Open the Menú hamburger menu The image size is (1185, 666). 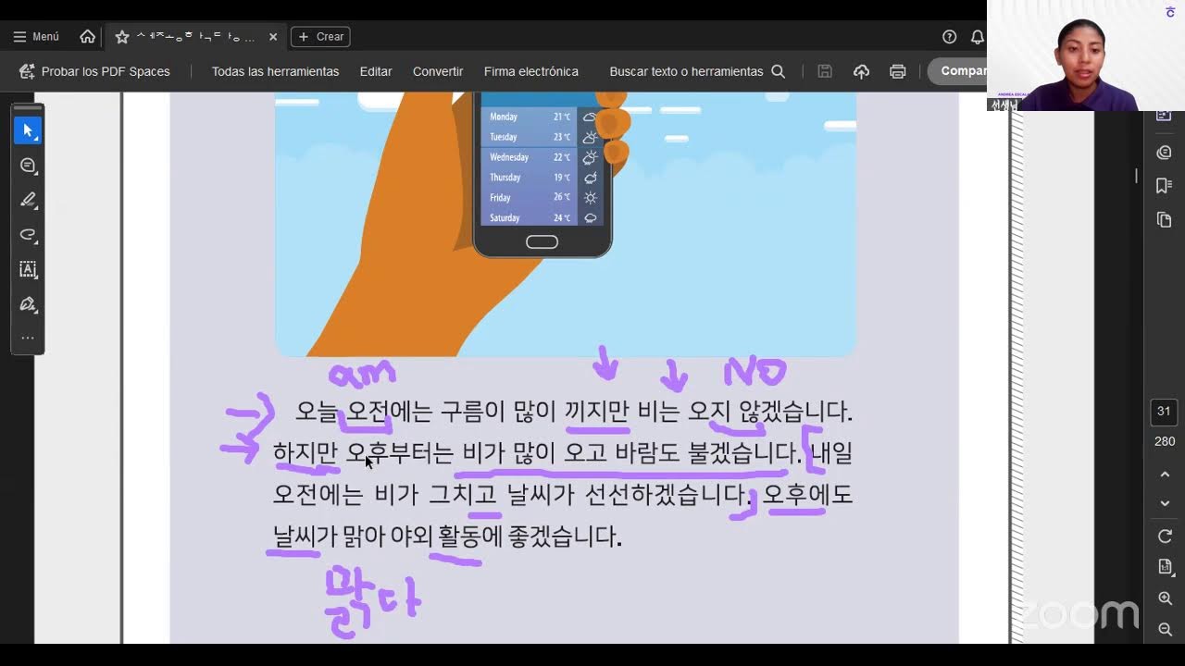click(x=35, y=37)
